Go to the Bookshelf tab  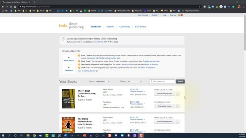(x=96, y=26)
